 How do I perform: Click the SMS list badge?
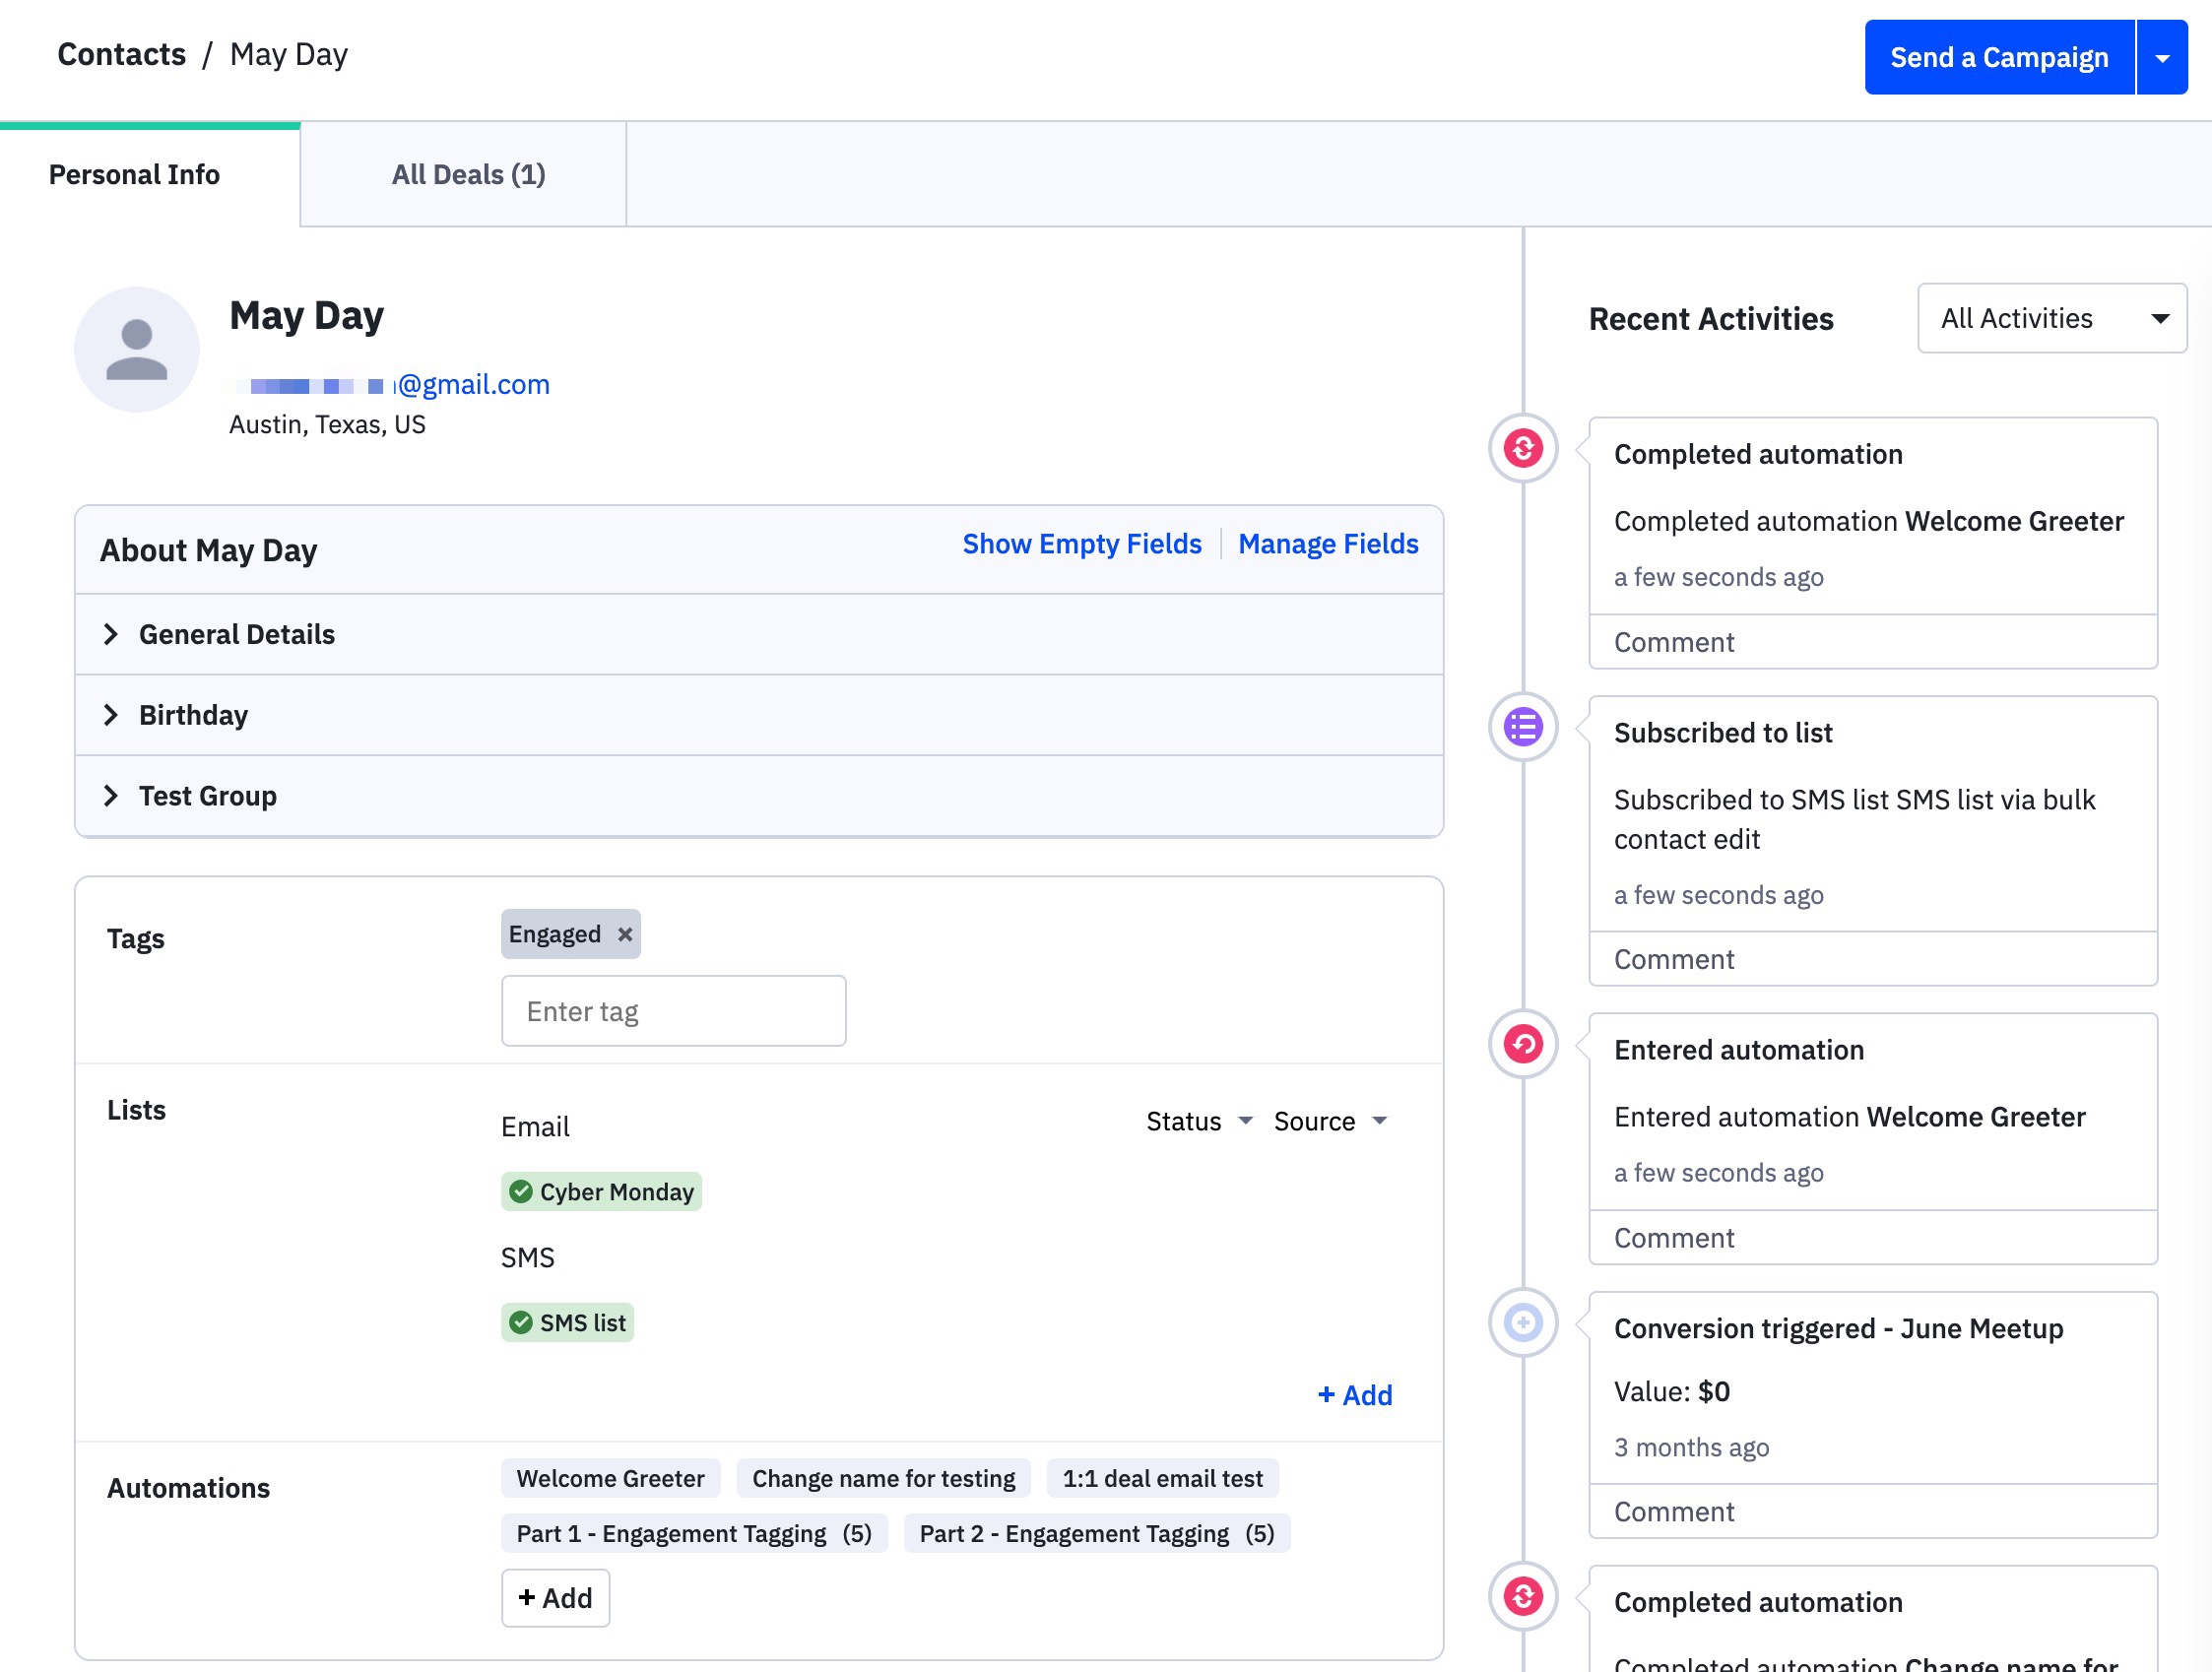tap(566, 1322)
